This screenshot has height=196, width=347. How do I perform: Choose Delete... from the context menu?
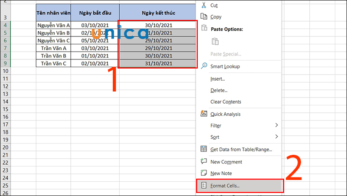click(x=219, y=90)
